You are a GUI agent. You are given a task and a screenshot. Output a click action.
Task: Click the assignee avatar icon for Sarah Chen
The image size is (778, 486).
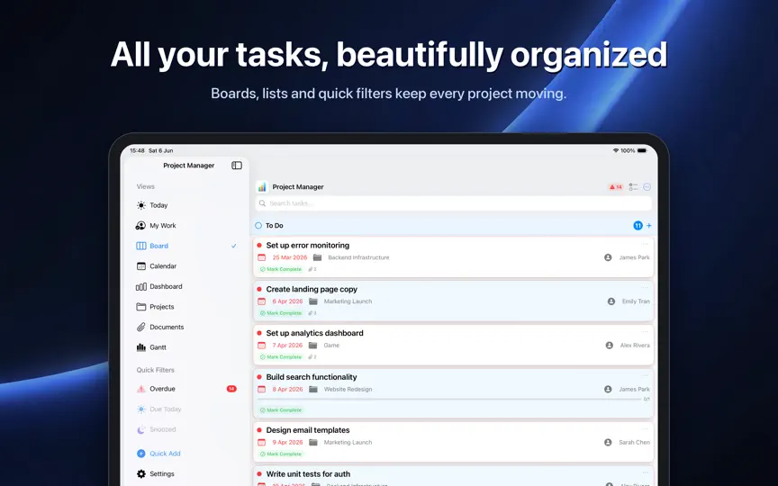pos(608,443)
